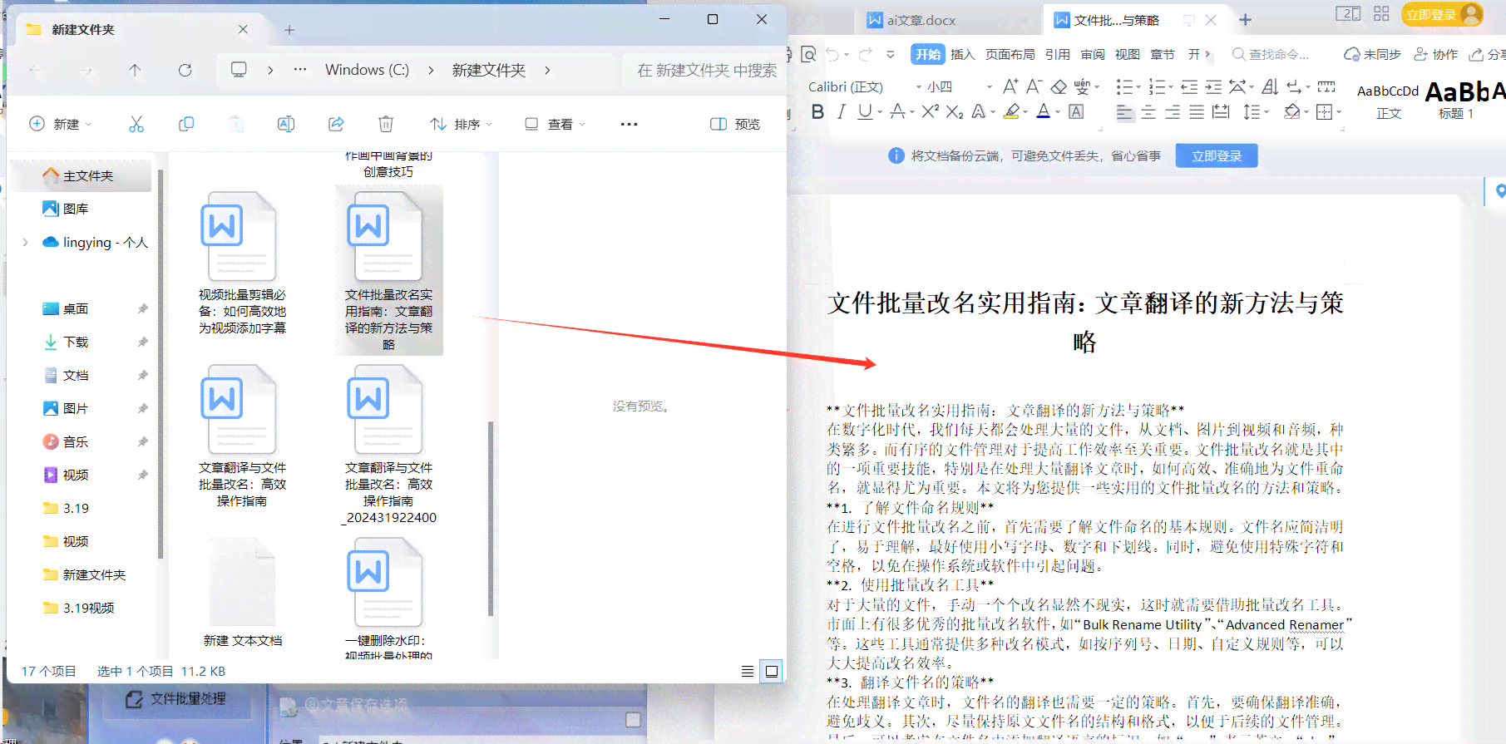Image resolution: width=1506 pixels, height=744 pixels.
Task: Select the 视频批量剪辑必备 document file
Action: (242, 264)
